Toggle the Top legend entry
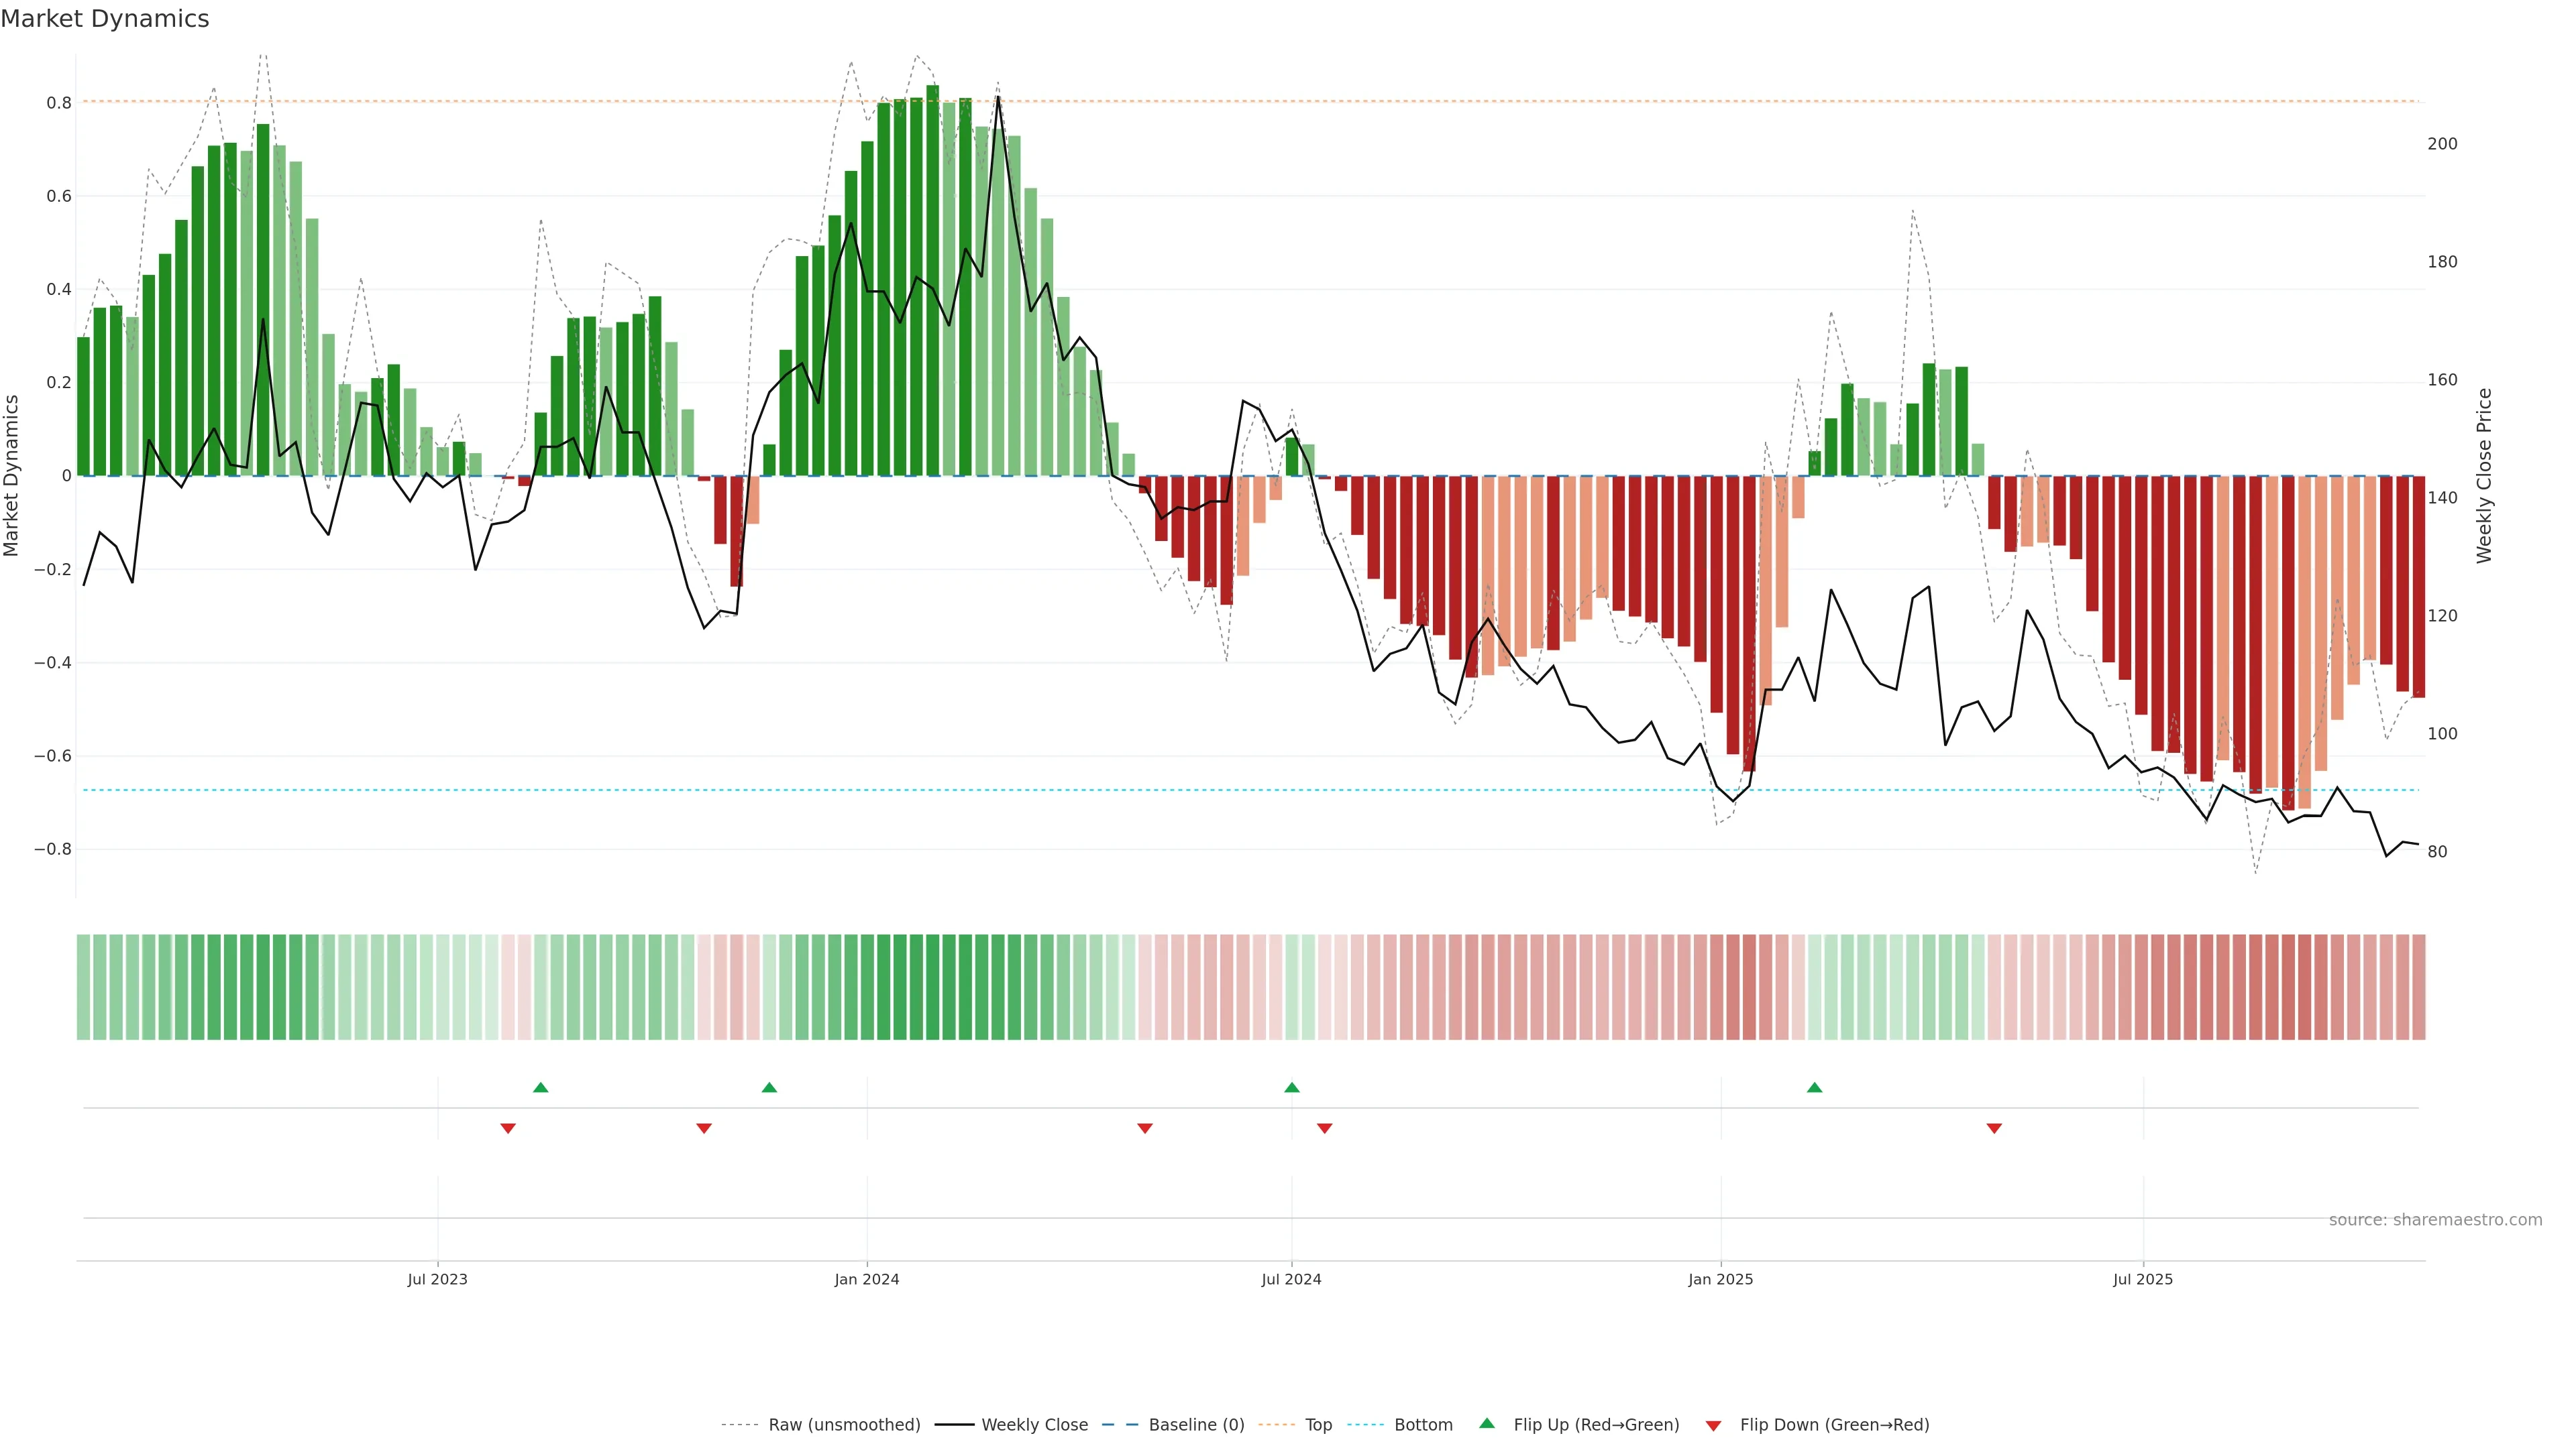2576x1448 pixels. coord(1318,1425)
